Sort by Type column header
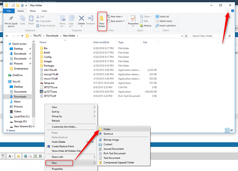 click(129, 42)
